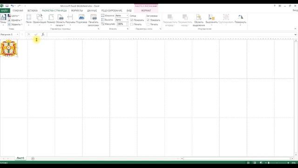Open Excel Help question mark icon
The height and width of the screenshot is (168, 298).
click(x=275, y=6)
